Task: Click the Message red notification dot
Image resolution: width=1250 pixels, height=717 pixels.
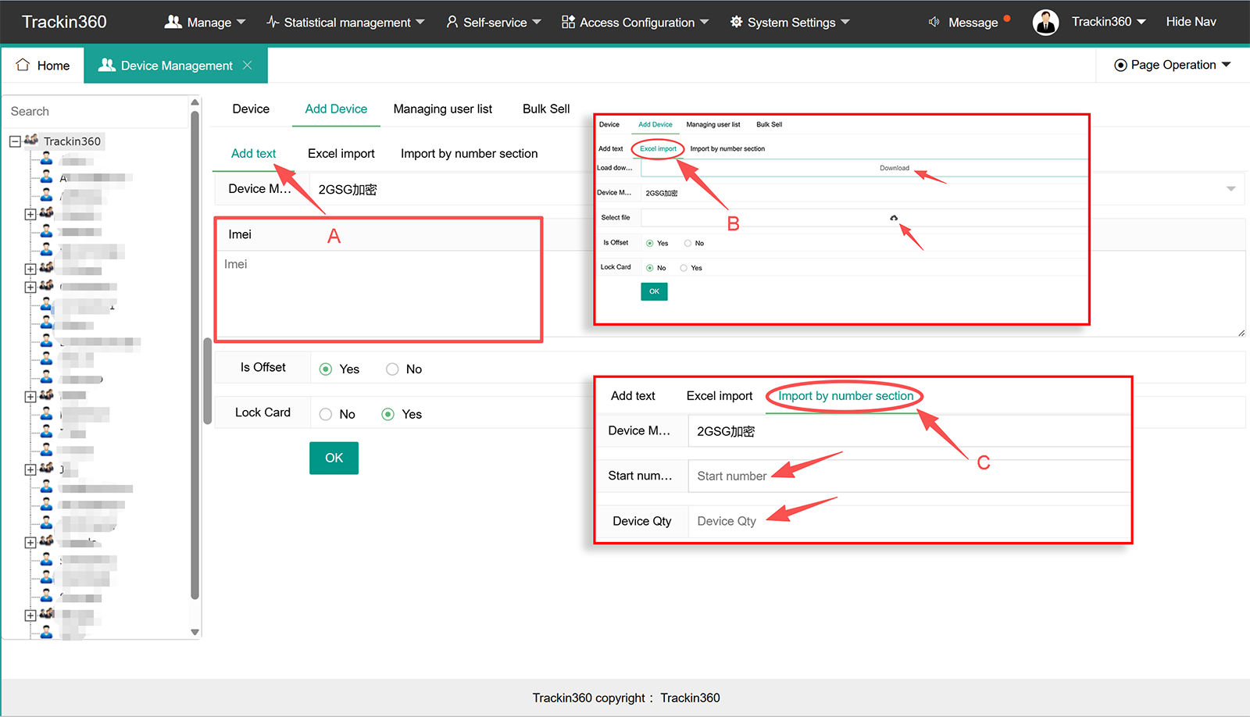Action: pyautogui.click(x=1006, y=18)
